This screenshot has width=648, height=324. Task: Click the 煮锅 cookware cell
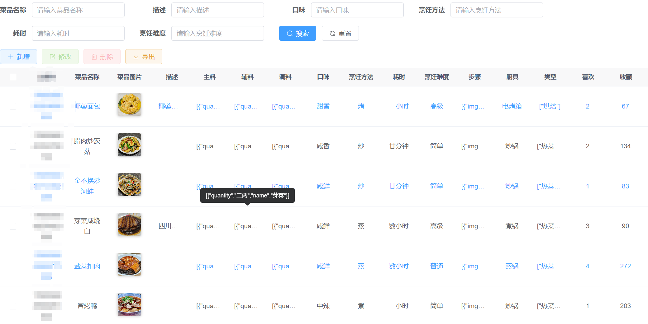512,226
